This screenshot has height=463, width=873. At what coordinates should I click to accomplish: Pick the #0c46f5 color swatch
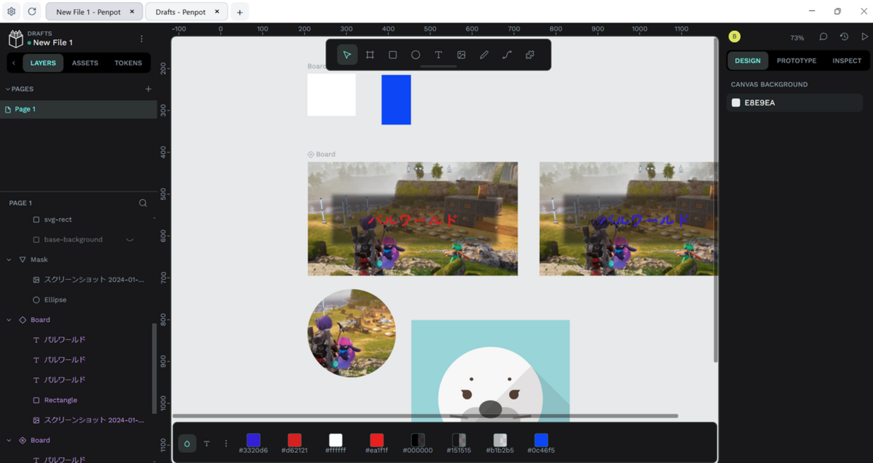tap(541, 440)
